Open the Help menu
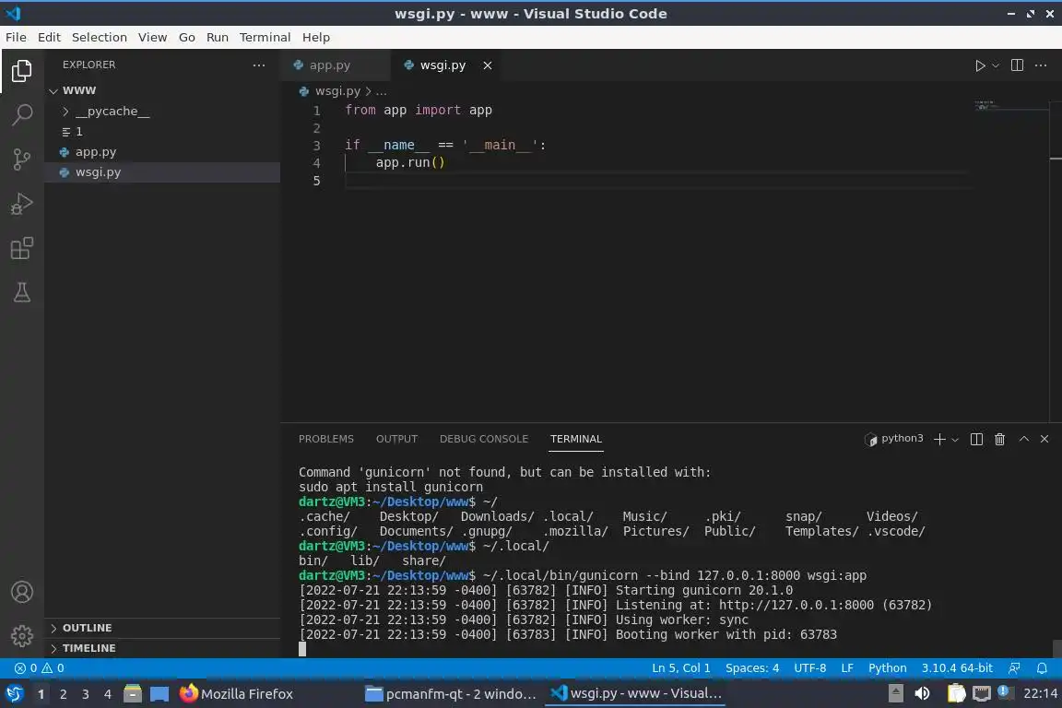Image resolution: width=1062 pixels, height=708 pixels. pos(315,37)
